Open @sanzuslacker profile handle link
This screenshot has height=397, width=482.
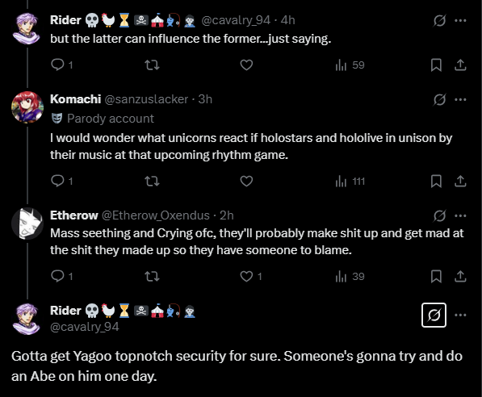146,99
